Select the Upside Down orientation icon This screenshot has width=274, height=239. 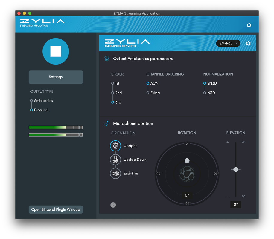pyautogui.click(x=115, y=160)
